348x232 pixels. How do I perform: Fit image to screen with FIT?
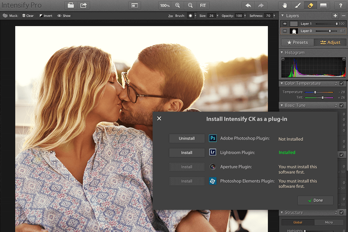point(203,5)
